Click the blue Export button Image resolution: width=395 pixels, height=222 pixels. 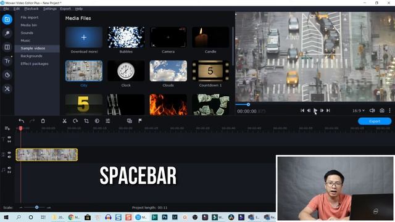(375, 121)
